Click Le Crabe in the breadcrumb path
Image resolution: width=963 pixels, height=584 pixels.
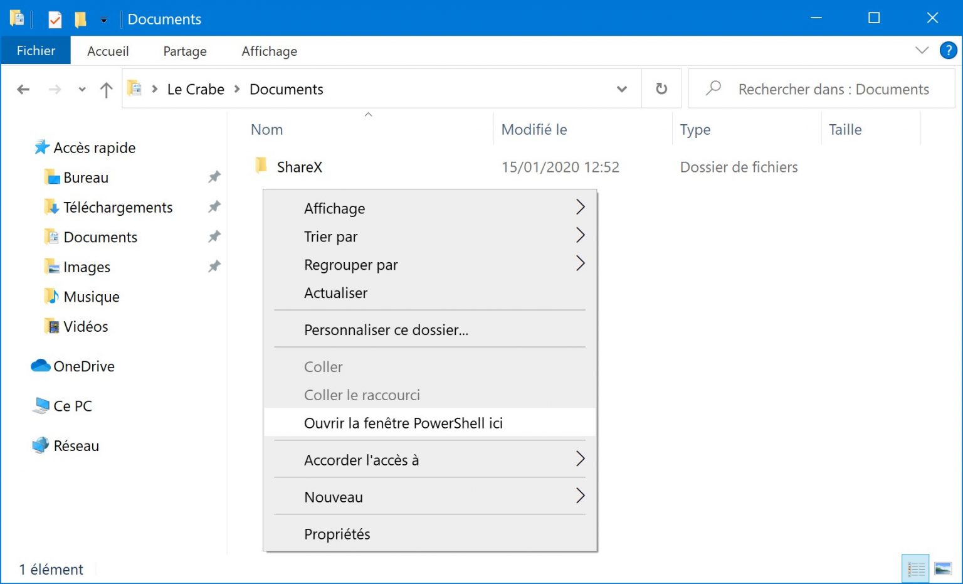(x=196, y=90)
